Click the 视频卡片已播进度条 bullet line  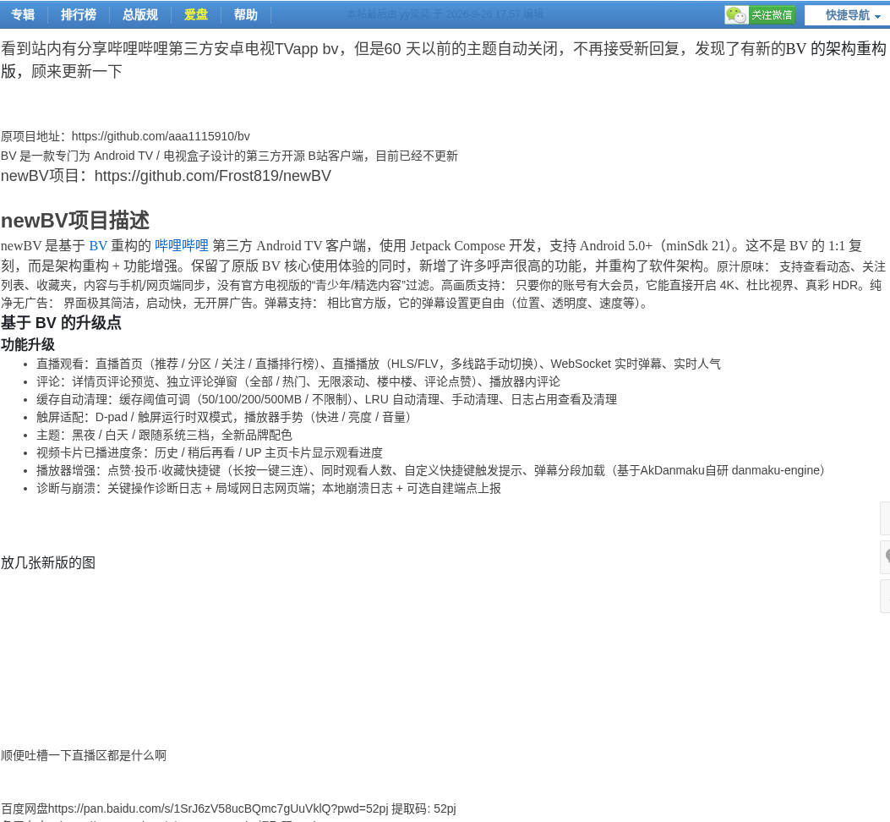tap(210, 452)
